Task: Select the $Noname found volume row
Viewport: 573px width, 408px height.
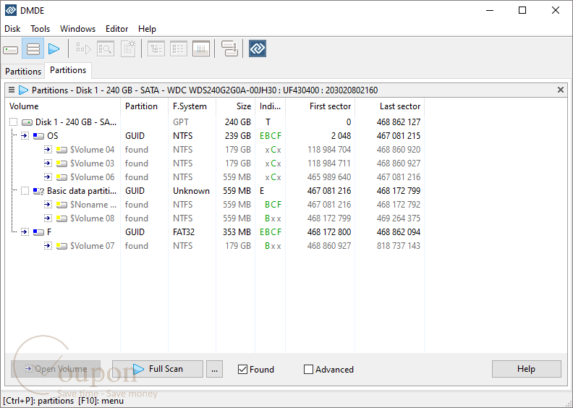Action: 215,205
